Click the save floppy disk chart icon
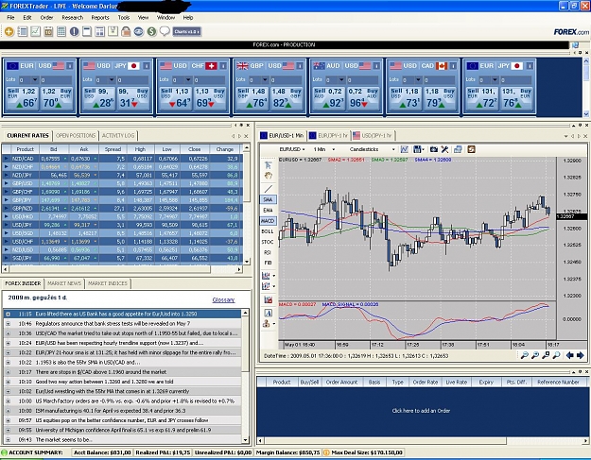Screen dimensions: 591x460 (417, 149)
